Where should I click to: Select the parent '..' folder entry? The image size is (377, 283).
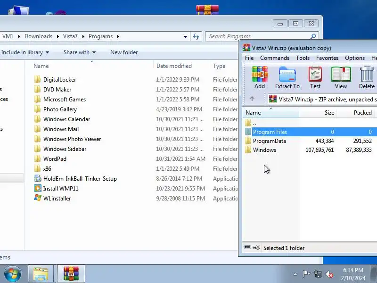pos(254,123)
